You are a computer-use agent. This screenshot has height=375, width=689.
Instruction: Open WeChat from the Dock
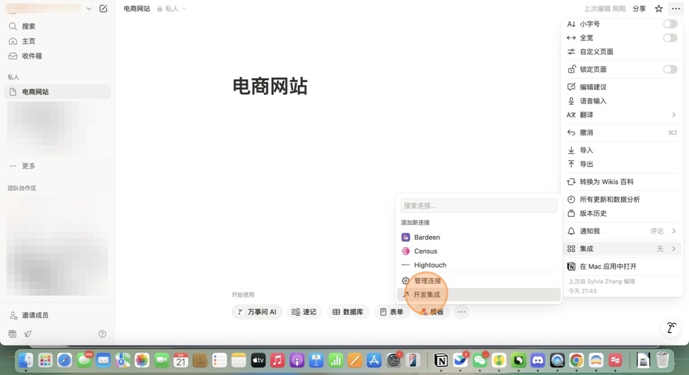[x=479, y=360]
